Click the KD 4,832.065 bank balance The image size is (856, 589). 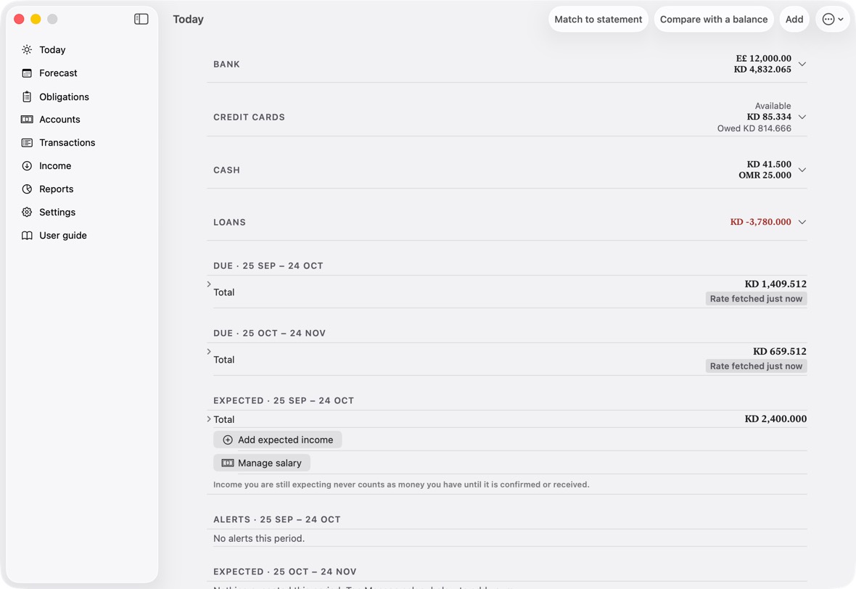pos(762,70)
